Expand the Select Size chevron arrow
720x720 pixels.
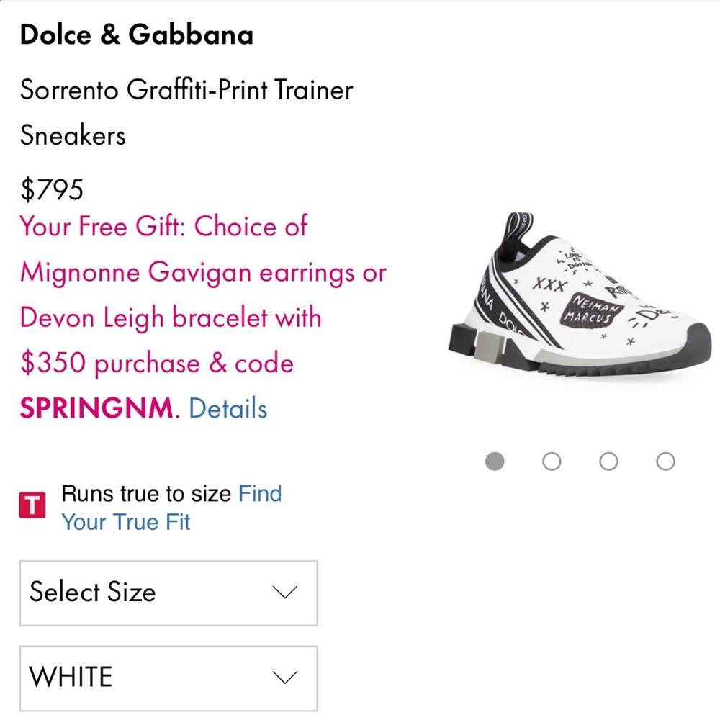tap(285, 593)
